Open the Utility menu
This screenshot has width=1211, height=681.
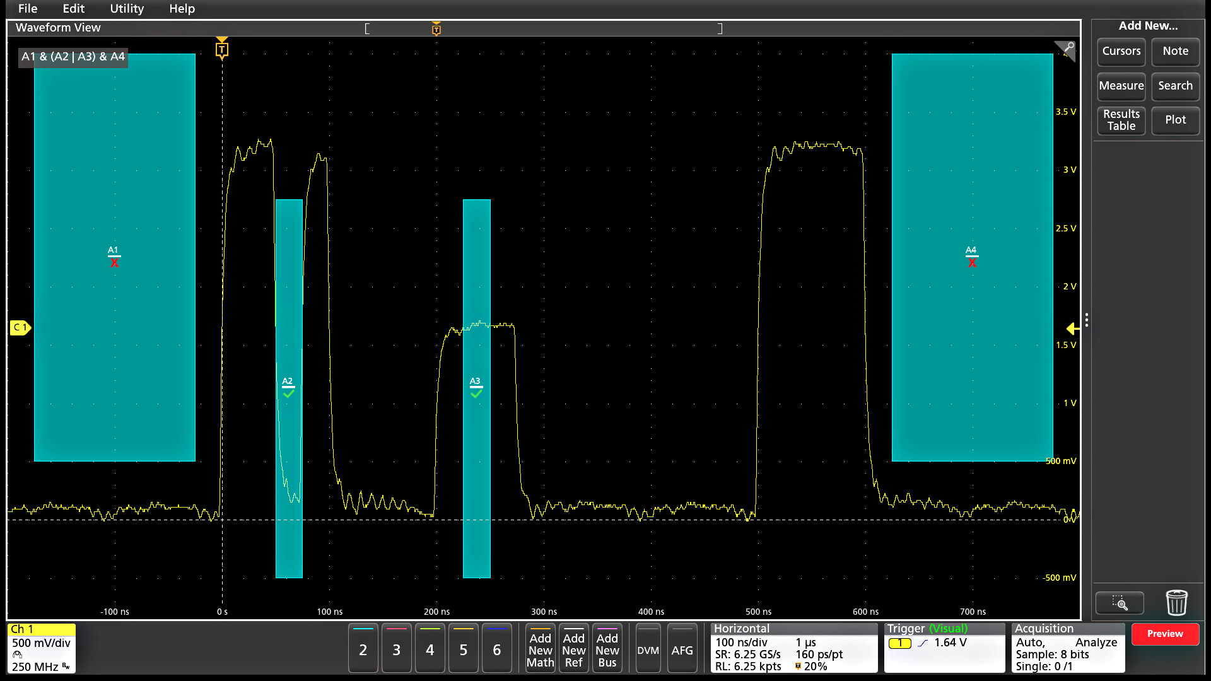(x=127, y=9)
